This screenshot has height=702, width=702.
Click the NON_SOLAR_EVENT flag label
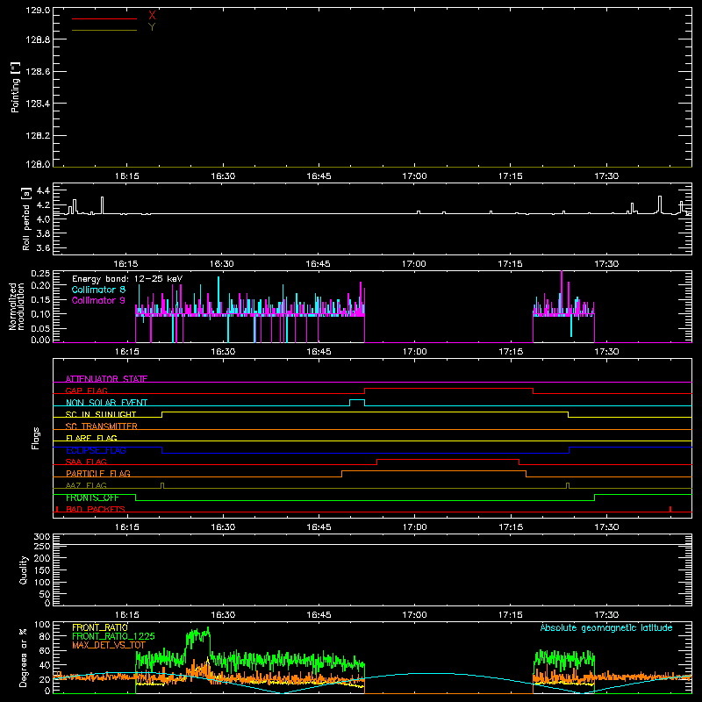click(106, 403)
